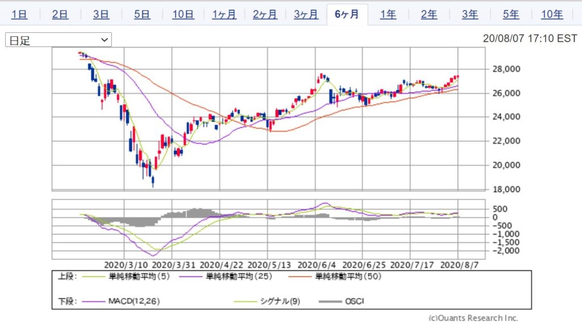Switch to the 2ヶ月 tab
This screenshot has height=329, width=582.
265,15
